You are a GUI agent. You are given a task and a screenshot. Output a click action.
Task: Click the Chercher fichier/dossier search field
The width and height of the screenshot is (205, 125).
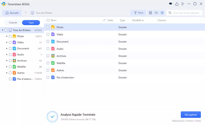click(186, 13)
